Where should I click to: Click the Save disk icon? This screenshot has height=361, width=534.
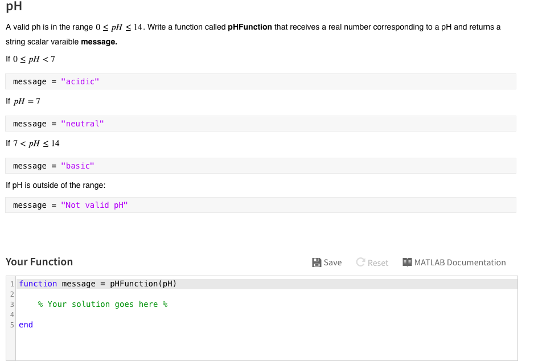click(x=317, y=262)
